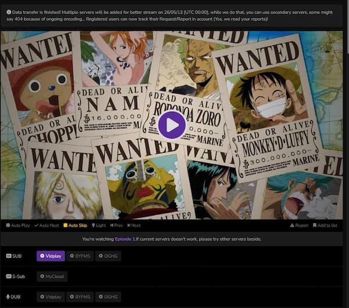Click Add to list bookmark

(325, 225)
